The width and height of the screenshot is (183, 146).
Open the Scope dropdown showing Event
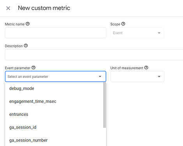pyautogui.click(x=137, y=33)
